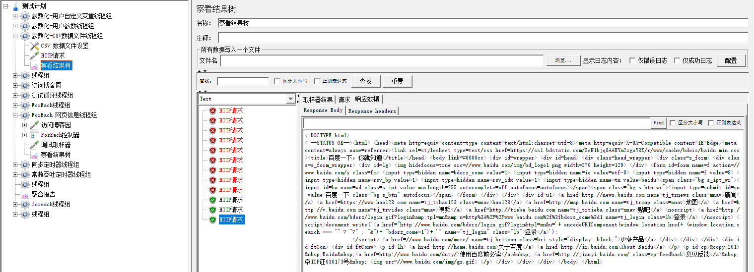Expand the ForEach控制器 node
The height and width of the screenshot is (272, 754).
tap(24, 135)
